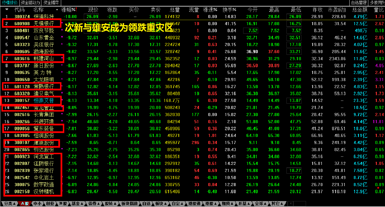385x207 pixels.
Task: Select stock row 恒通科技
Action: (x=192, y=17)
